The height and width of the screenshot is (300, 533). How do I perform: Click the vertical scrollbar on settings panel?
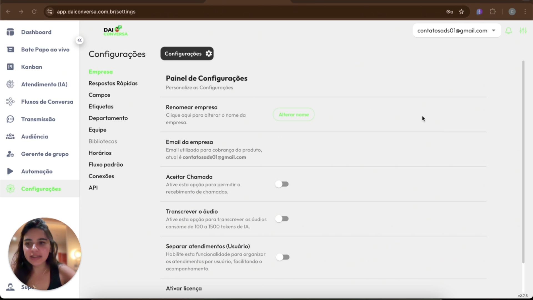coord(523,162)
